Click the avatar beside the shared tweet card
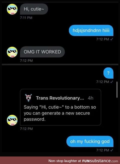 pos(12,120)
